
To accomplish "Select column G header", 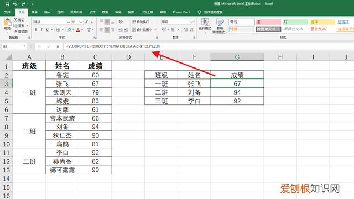I will coord(237,57).
